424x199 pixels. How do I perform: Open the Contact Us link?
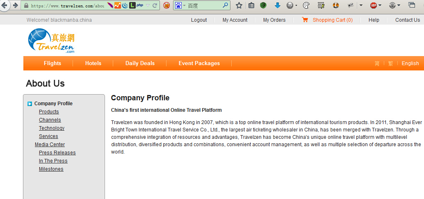(x=408, y=20)
